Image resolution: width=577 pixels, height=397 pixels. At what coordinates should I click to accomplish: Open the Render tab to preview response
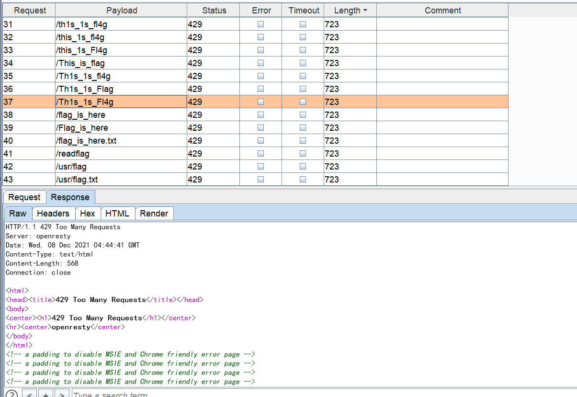154,213
